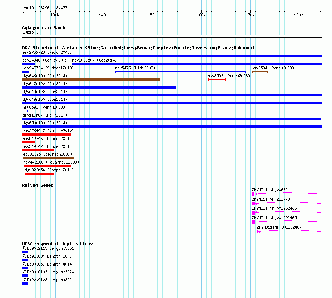
Task: Open nsv5476 (Kidd2008) variant label
Action: click(135, 68)
